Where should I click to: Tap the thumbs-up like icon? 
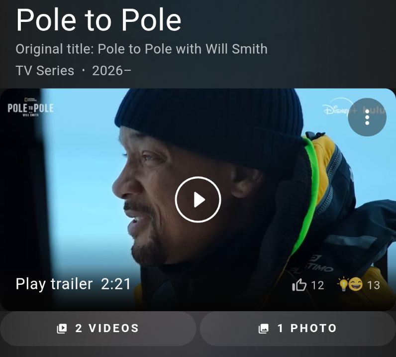tap(299, 285)
